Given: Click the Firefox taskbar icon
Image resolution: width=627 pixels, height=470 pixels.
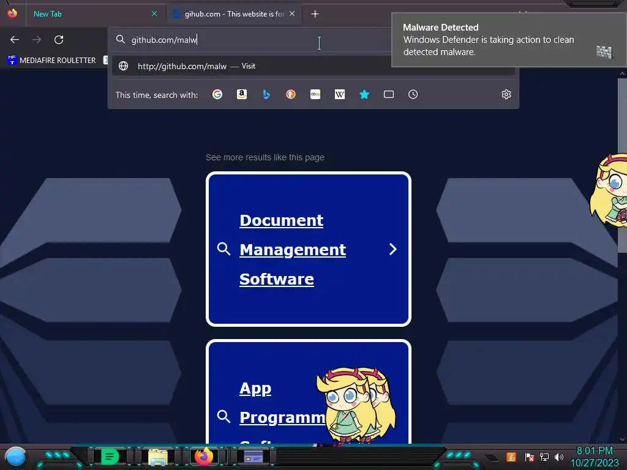Looking at the screenshot, I should 203,457.
